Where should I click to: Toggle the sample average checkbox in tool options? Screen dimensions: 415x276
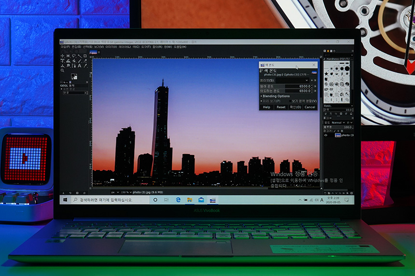pyautogui.click(x=61, y=89)
